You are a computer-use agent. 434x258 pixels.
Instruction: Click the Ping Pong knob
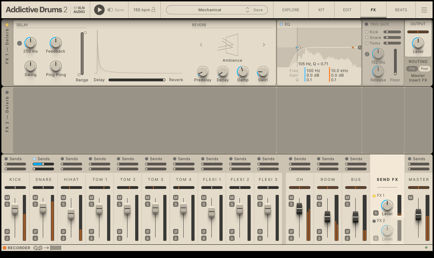coord(55,66)
